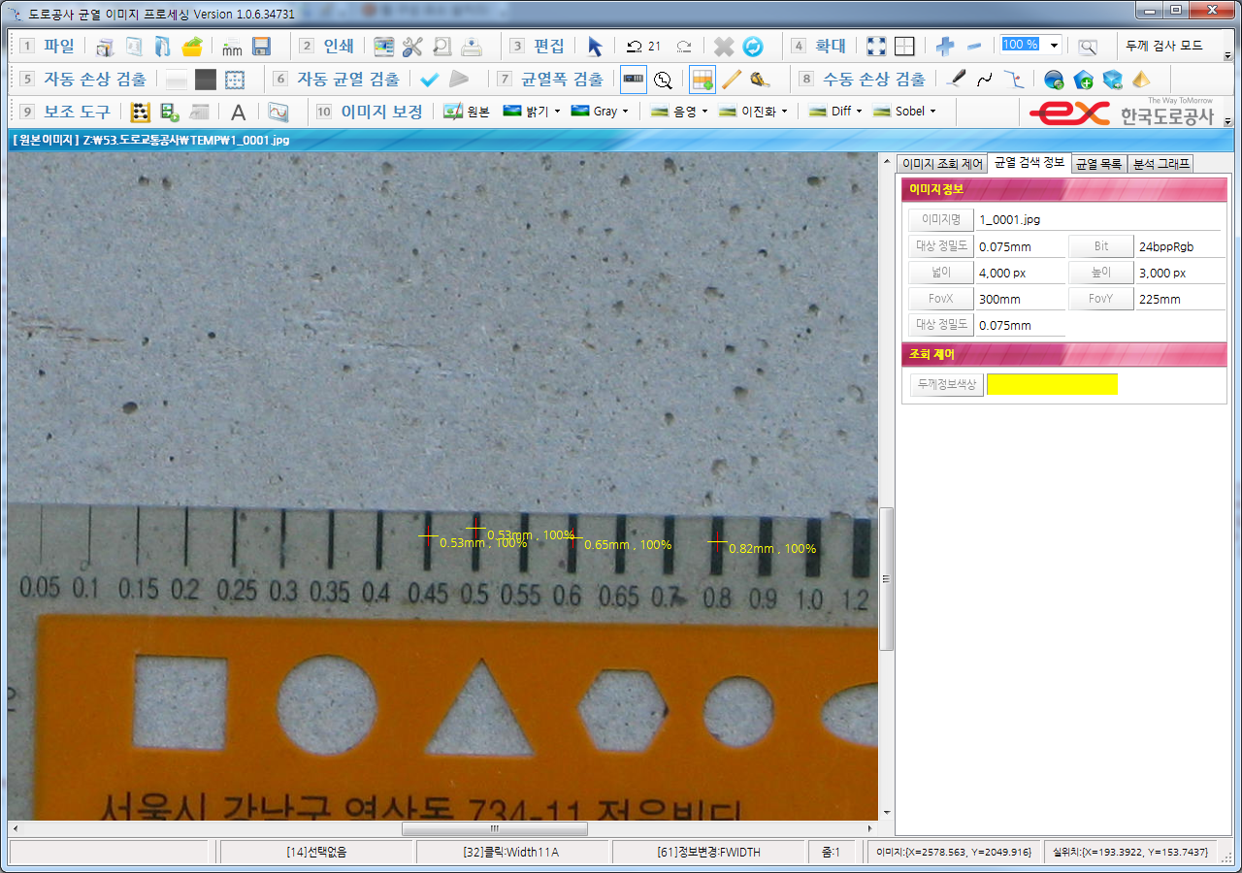Click the FovX label button
Viewport: 1242px width, 873px height.
point(940,299)
